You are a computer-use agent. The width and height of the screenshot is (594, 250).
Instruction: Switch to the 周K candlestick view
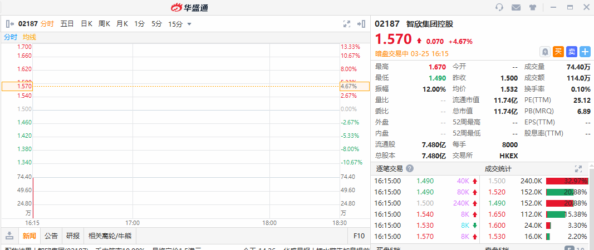point(104,24)
